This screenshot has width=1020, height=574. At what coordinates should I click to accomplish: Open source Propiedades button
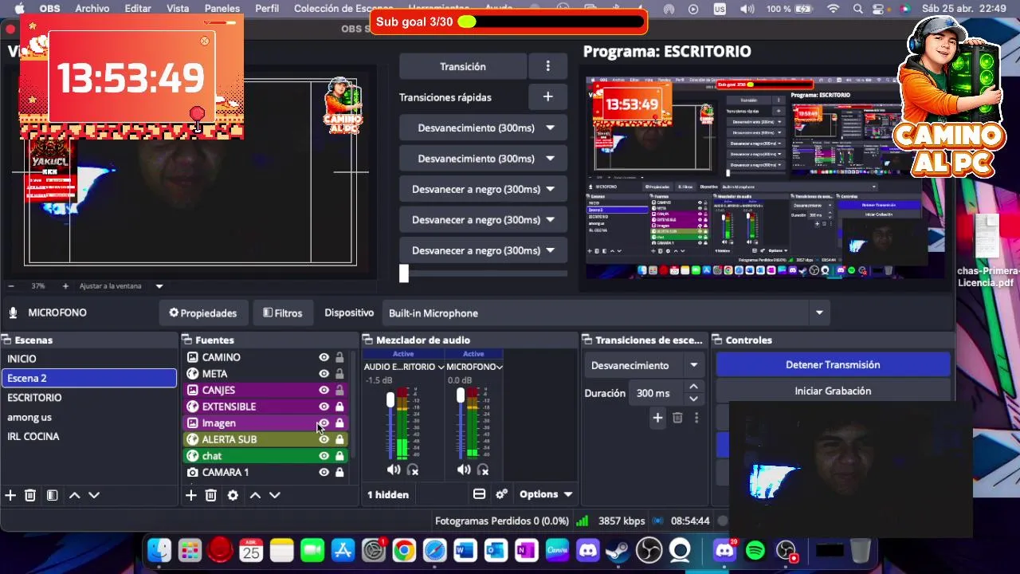203,313
